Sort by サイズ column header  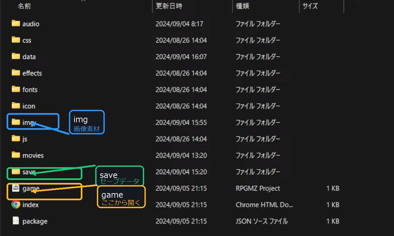coord(310,6)
